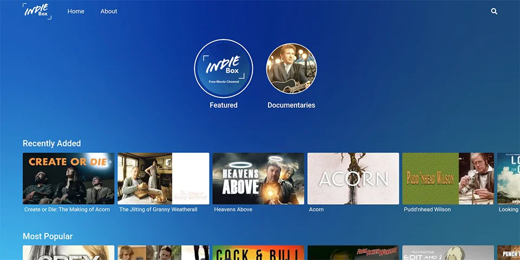Open the search icon

coord(494,11)
